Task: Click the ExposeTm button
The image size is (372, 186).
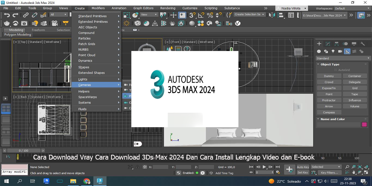Action: click(x=329, y=88)
